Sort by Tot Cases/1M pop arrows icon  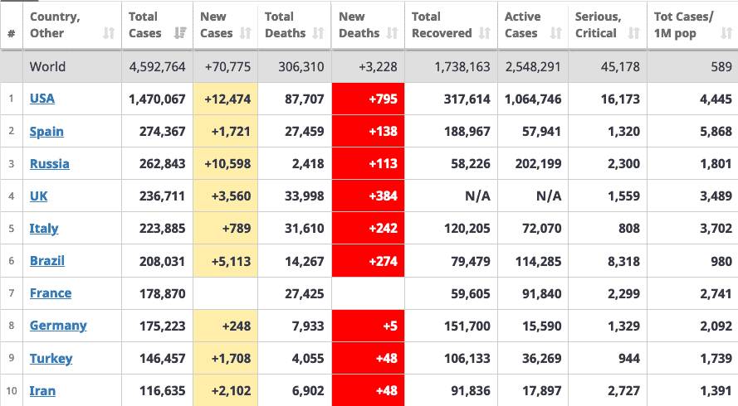pyautogui.click(x=726, y=33)
